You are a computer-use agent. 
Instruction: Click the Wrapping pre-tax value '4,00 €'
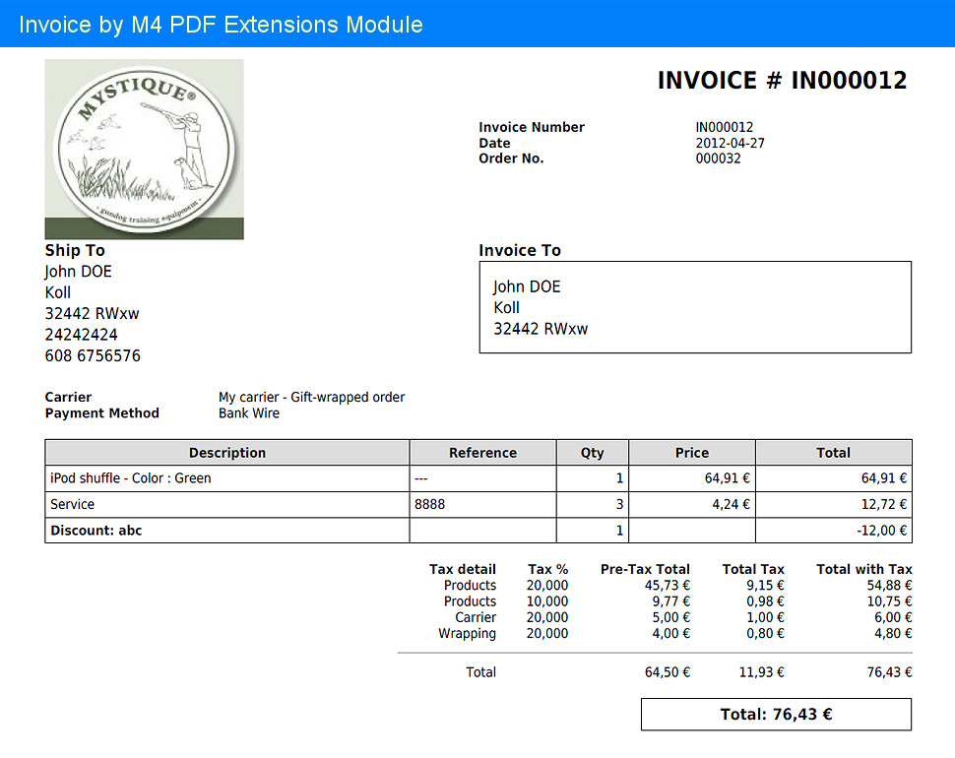tap(671, 633)
